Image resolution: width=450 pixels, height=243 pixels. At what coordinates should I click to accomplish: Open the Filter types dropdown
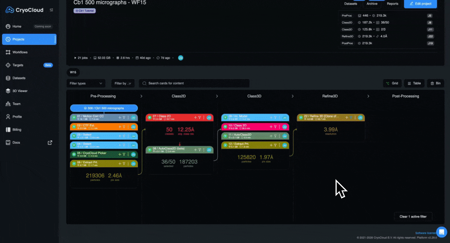coord(86,83)
